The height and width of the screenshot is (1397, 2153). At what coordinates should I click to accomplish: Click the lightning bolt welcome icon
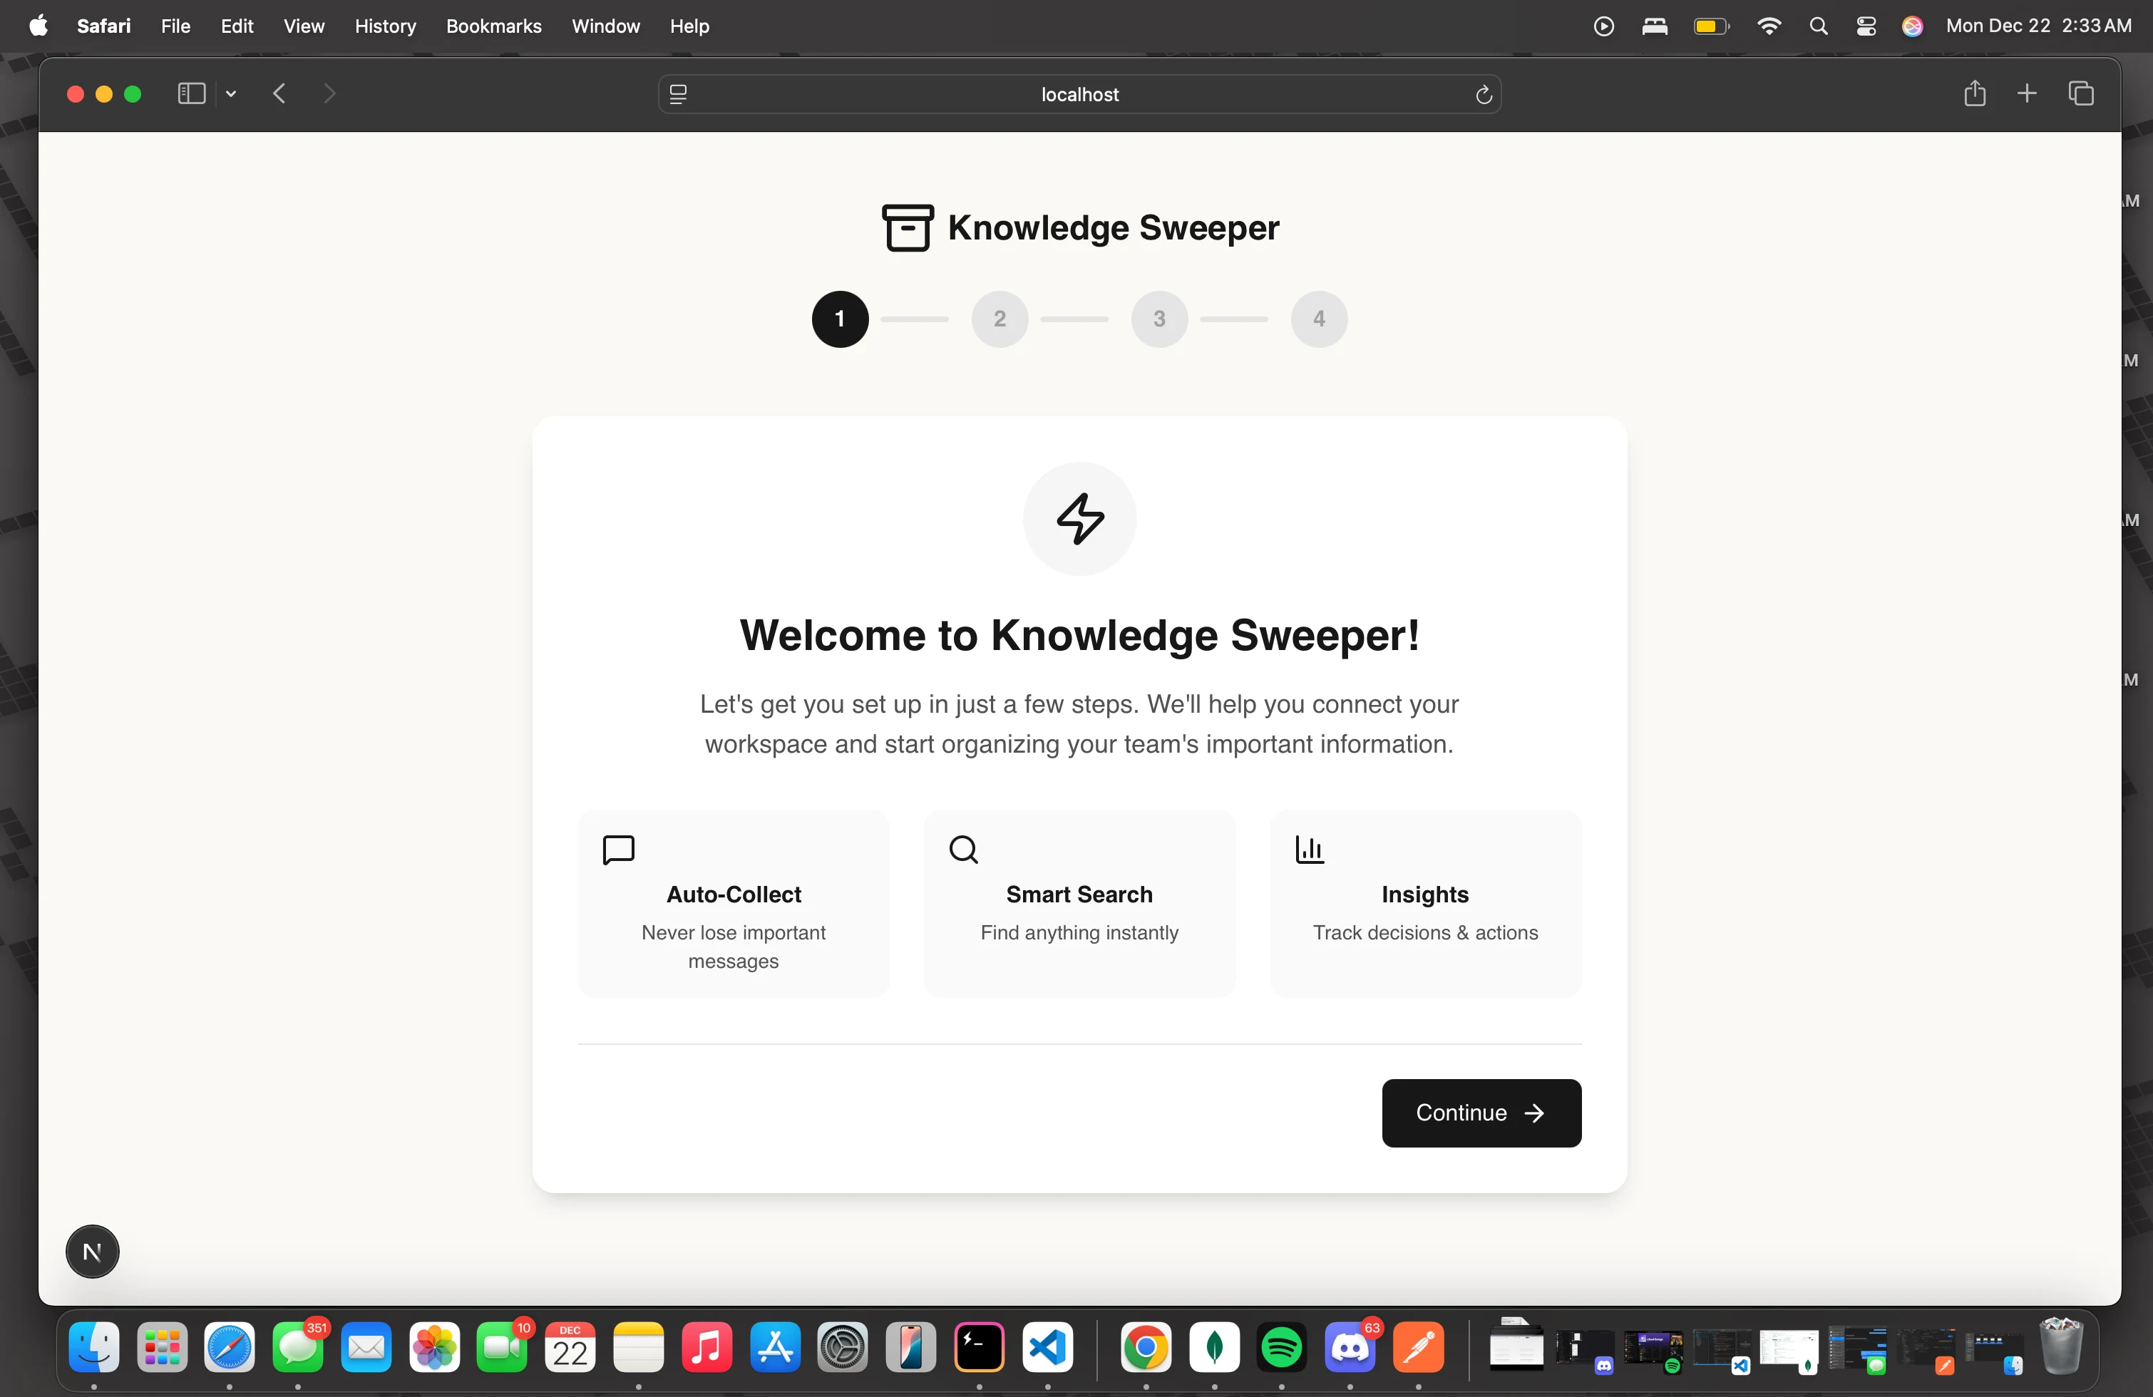pos(1079,519)
